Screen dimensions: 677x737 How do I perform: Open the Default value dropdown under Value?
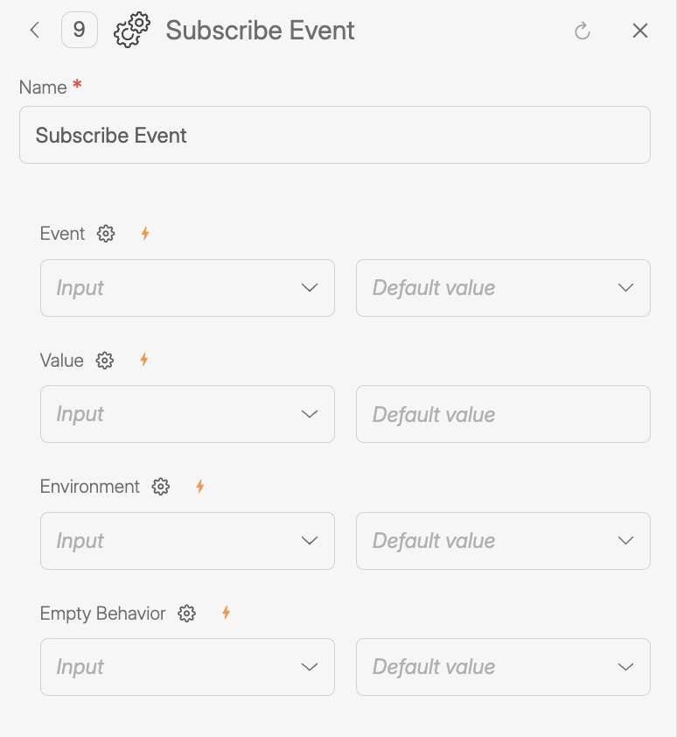click(x=503, y=414)
